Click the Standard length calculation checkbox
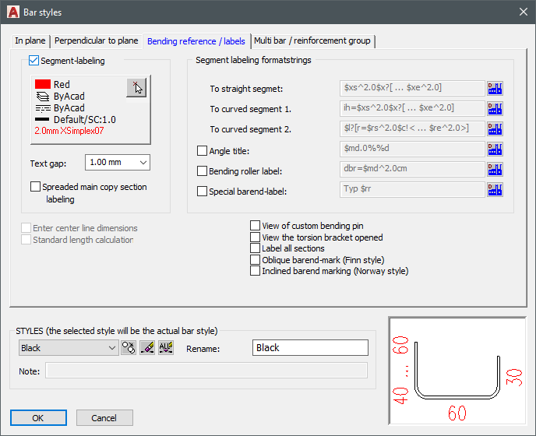536x436 pixels. (x=26, y=240)
